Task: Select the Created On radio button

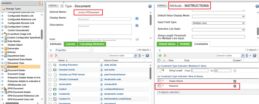Action: point(50,99)
